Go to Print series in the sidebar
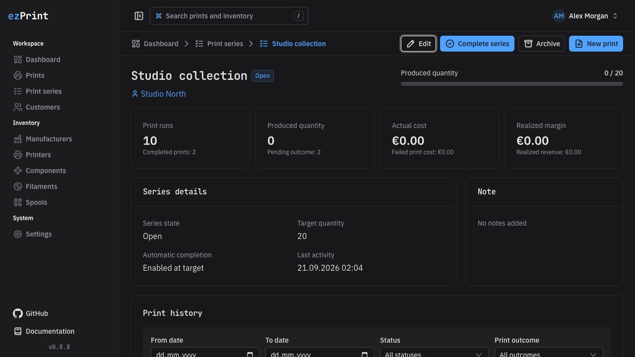635x357 pixels. 60,91
